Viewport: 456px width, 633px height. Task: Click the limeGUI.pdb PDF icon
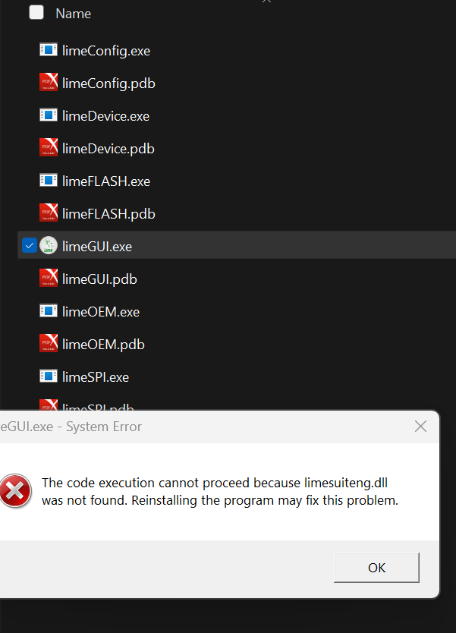coord(49,279)
